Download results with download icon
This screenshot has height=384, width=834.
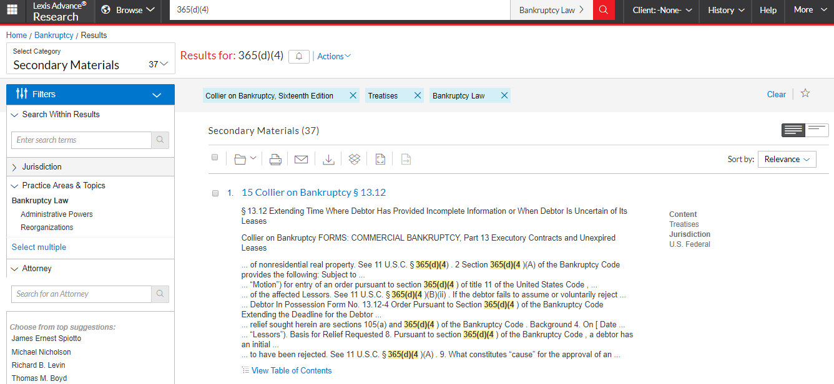(328, 160)
